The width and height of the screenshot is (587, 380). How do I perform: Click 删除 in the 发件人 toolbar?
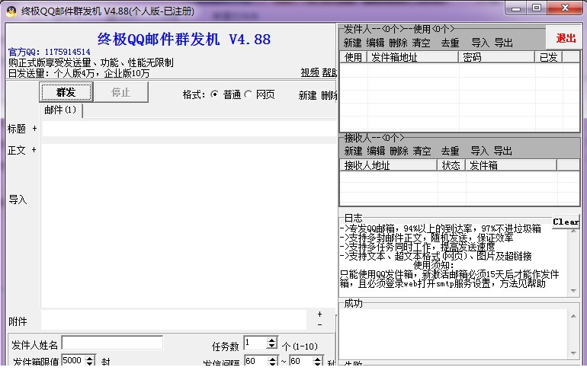point(398,43)
